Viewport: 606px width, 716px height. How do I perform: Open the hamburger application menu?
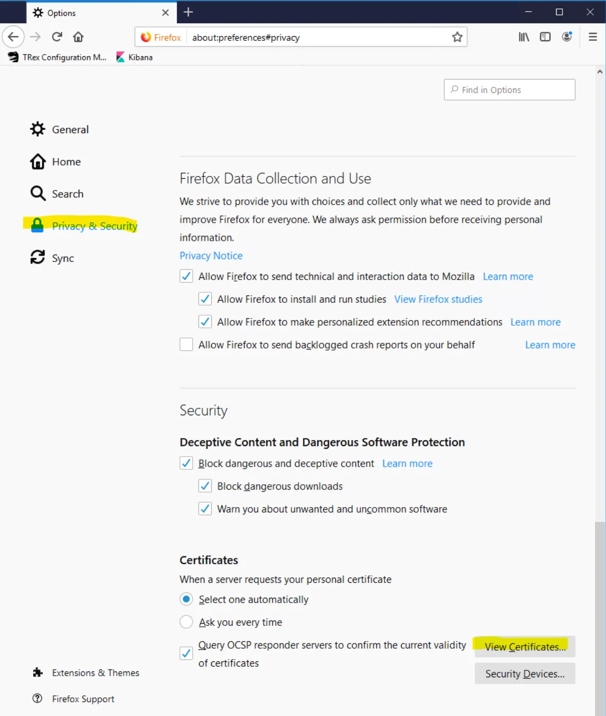[x=593, y=37]
